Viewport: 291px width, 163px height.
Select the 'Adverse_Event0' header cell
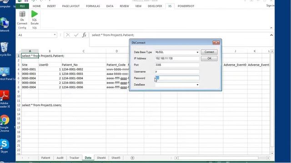tap(235, 65)
